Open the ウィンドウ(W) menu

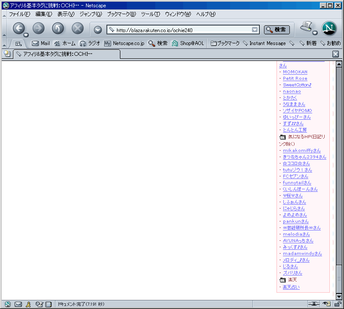coord(178,14)
